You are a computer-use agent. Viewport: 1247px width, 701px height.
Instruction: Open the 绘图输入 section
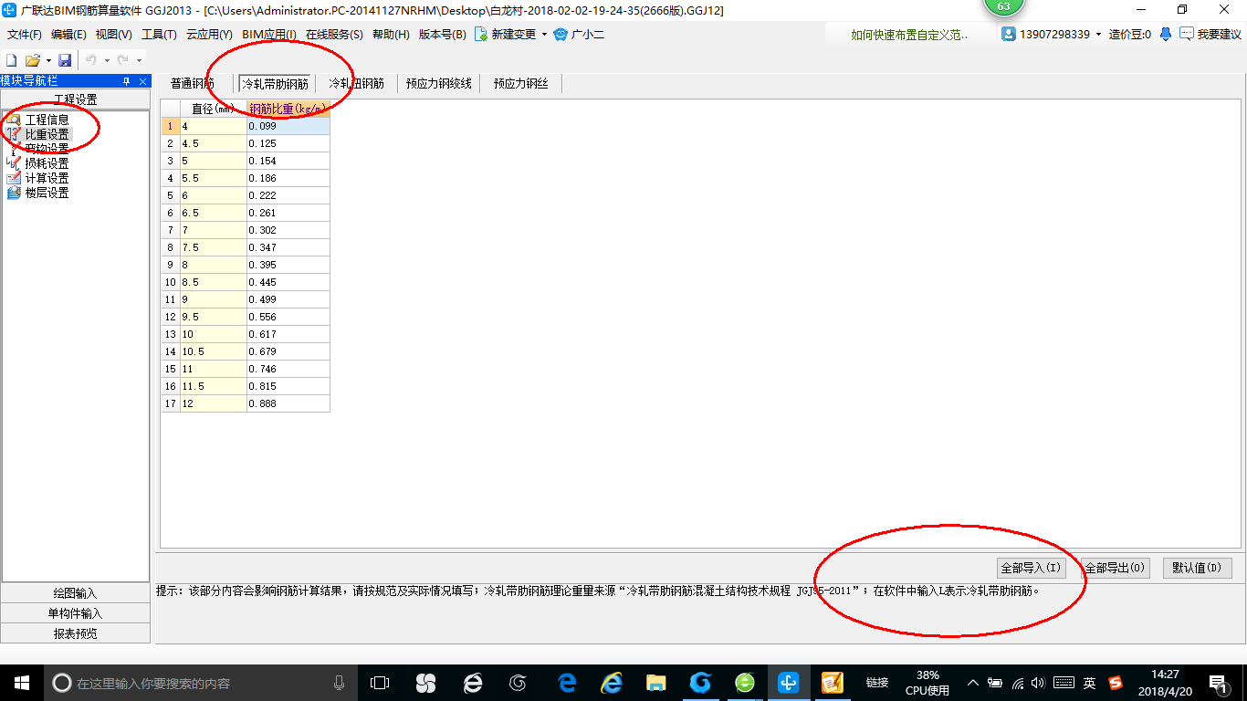75,593
